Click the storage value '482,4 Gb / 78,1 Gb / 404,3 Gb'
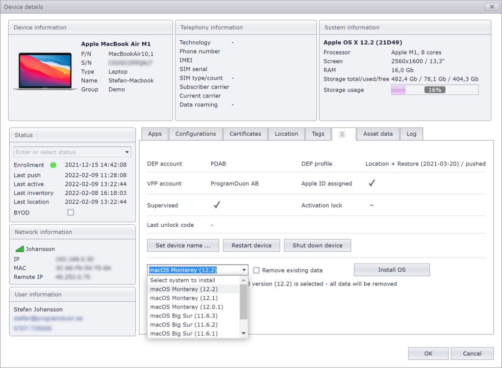Image resolution: width=502 pixels, height=368 pixels. pos(435,79)
